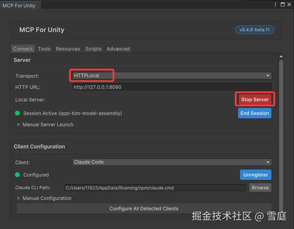Click the Transport: label
Screen dimensions: 294x229
tap(27, 76)
